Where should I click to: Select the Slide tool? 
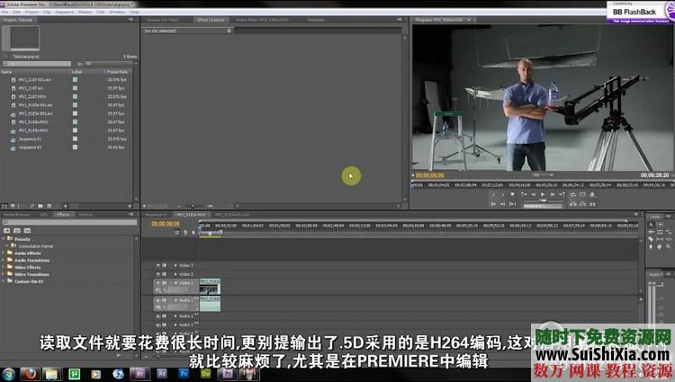(x=669, y=239)
